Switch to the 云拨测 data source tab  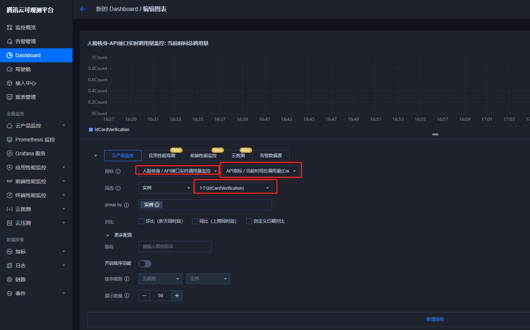click(x=238, y=156)
